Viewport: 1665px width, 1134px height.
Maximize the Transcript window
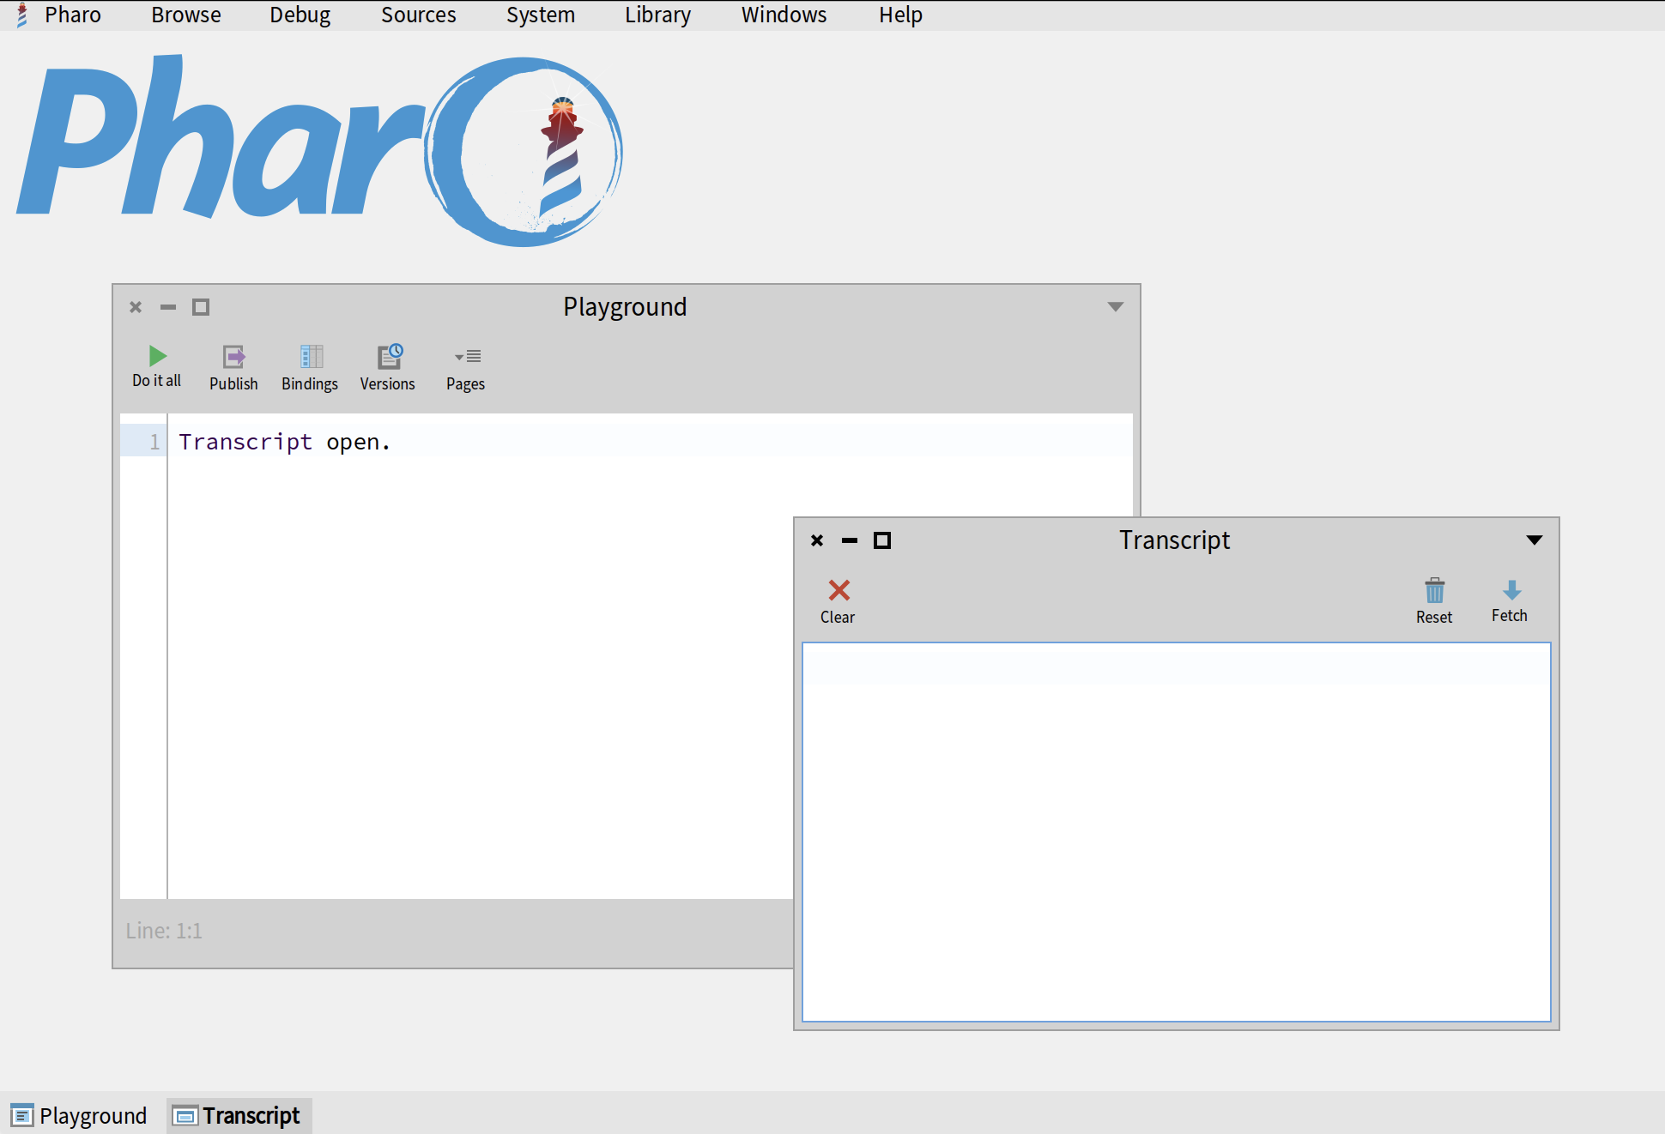[882, 540]
